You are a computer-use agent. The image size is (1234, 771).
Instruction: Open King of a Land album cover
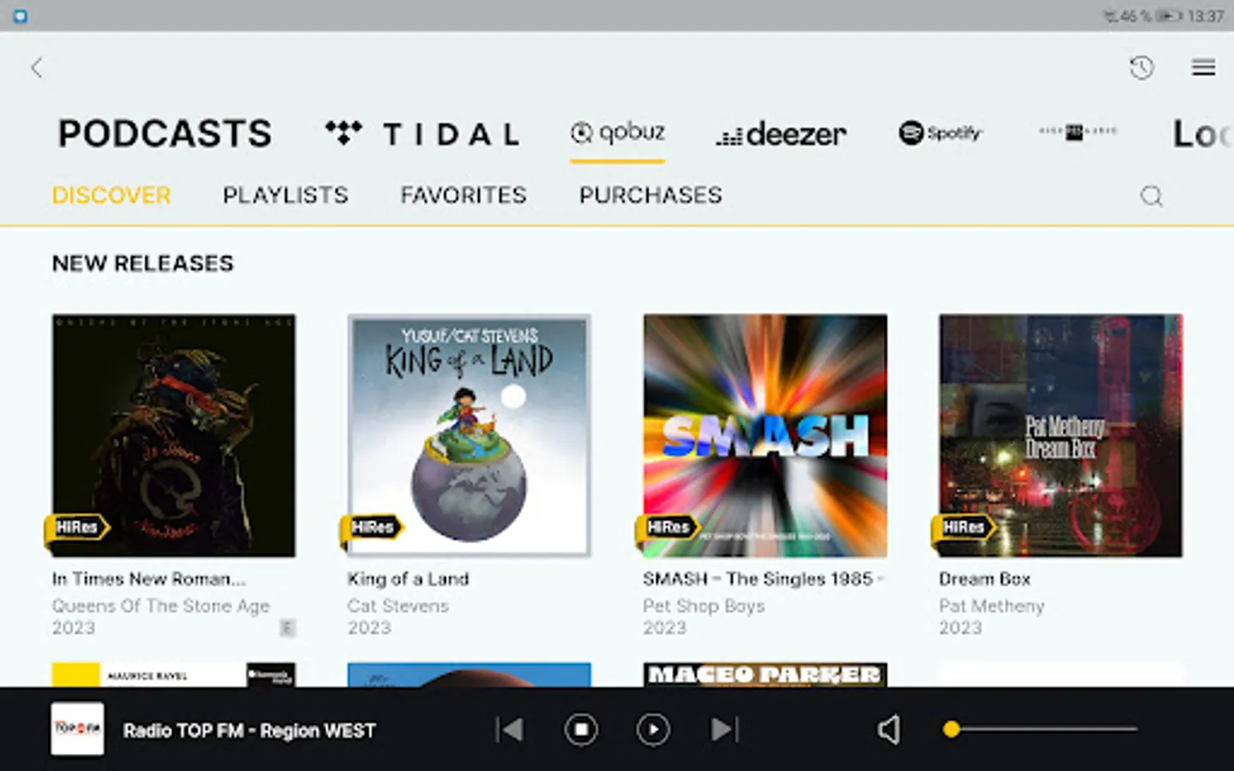(470, 435)
